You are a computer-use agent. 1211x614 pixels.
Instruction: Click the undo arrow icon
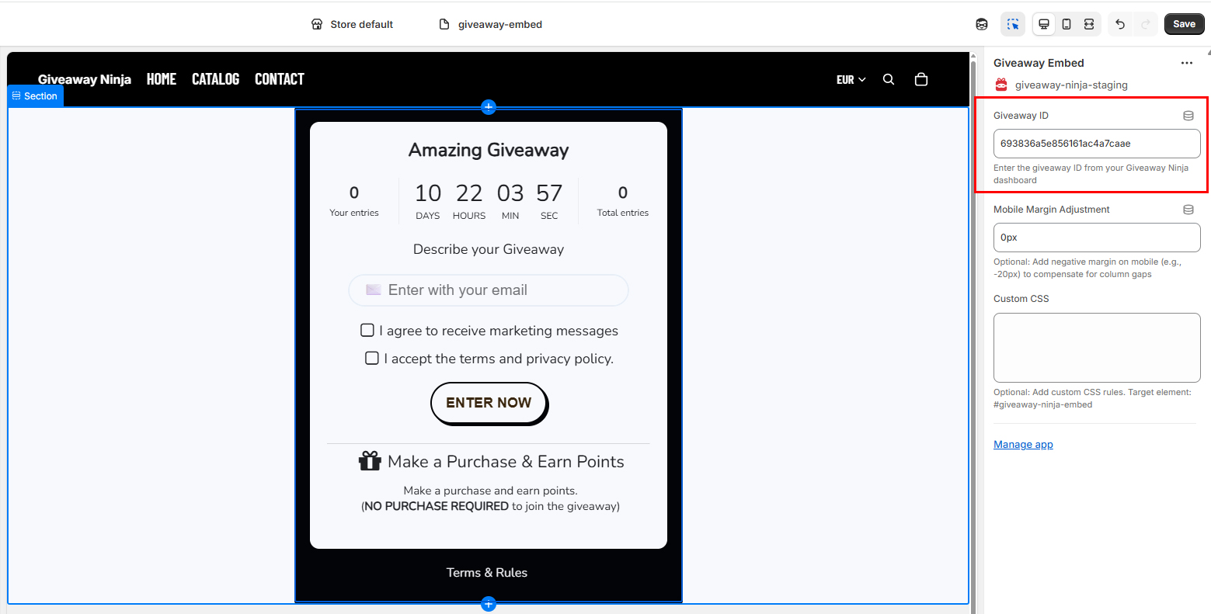(x=1120, y=24)
